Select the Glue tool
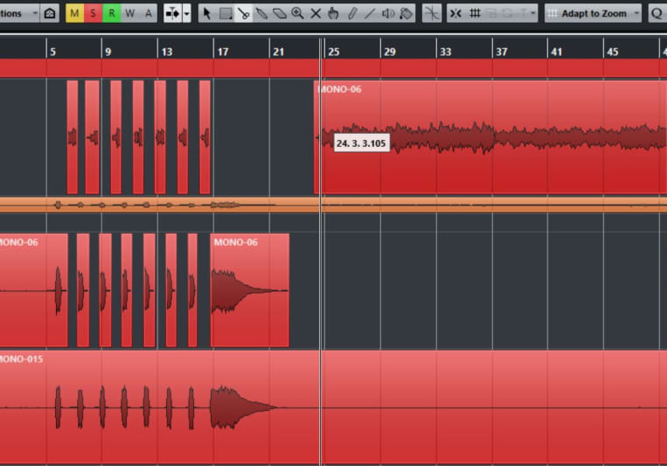Viewport: 667px width, 466px height. (x=261, y=13)
